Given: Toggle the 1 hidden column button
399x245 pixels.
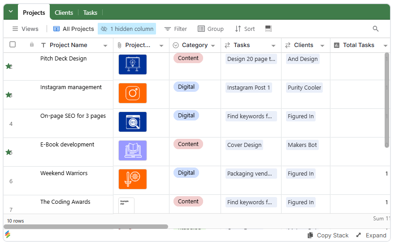Looking at the screenshot, I should (127, 29).
